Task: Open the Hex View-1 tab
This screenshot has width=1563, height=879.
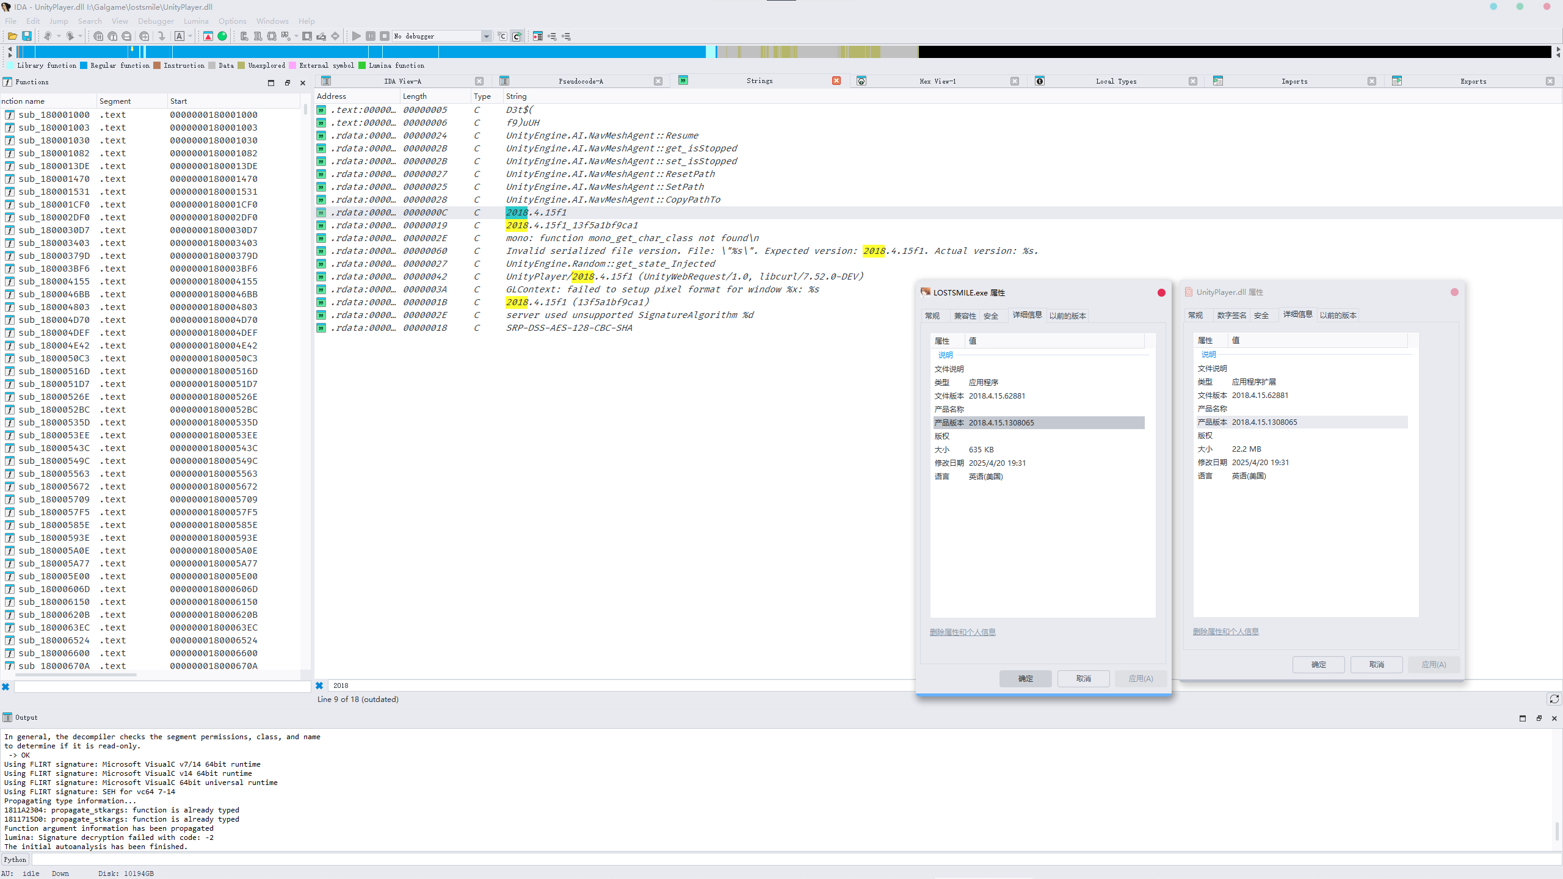Action: pyautogui.click(x=937, y=81)
